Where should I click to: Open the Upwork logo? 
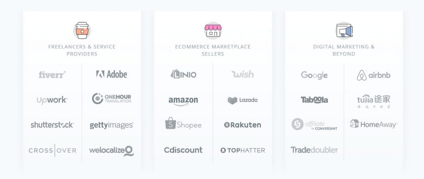coord(52,100)
